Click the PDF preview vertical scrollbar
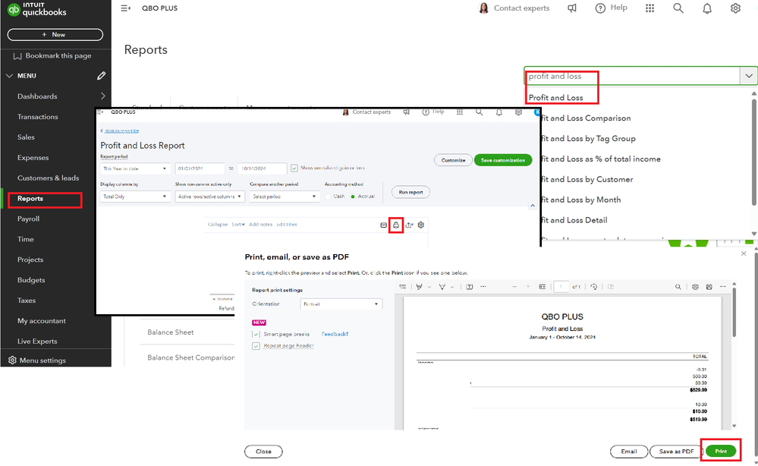The height and width of the screenshot is (466, 758). click(734, 313)
